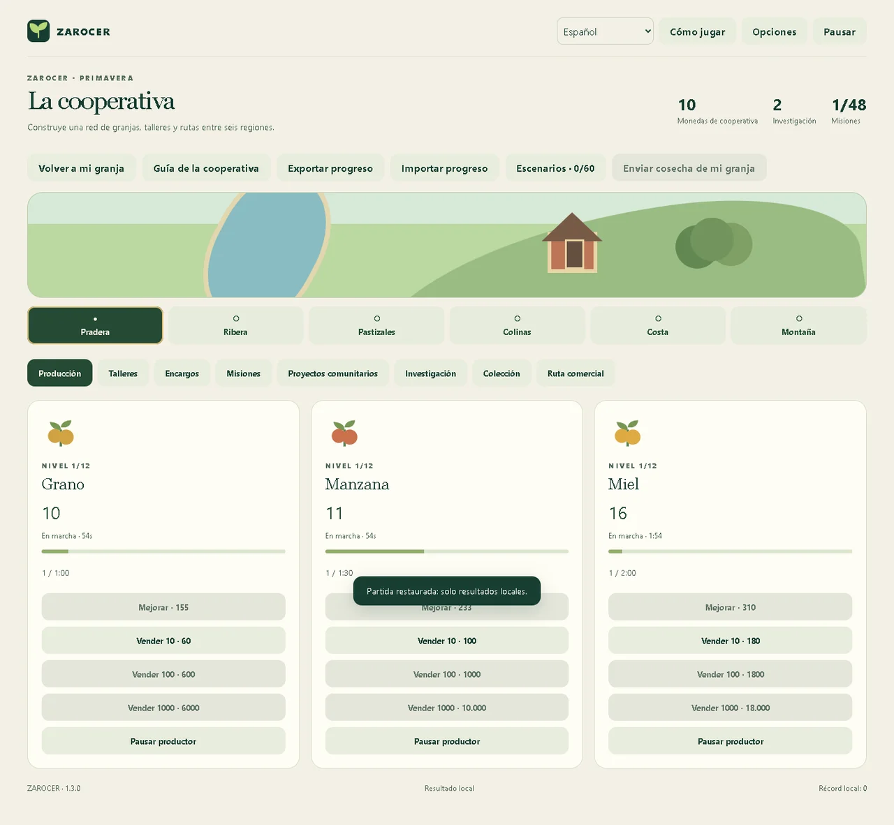Switch to the Encargos tab
This screenshot has height=825, width=894.
click(182, 373)
